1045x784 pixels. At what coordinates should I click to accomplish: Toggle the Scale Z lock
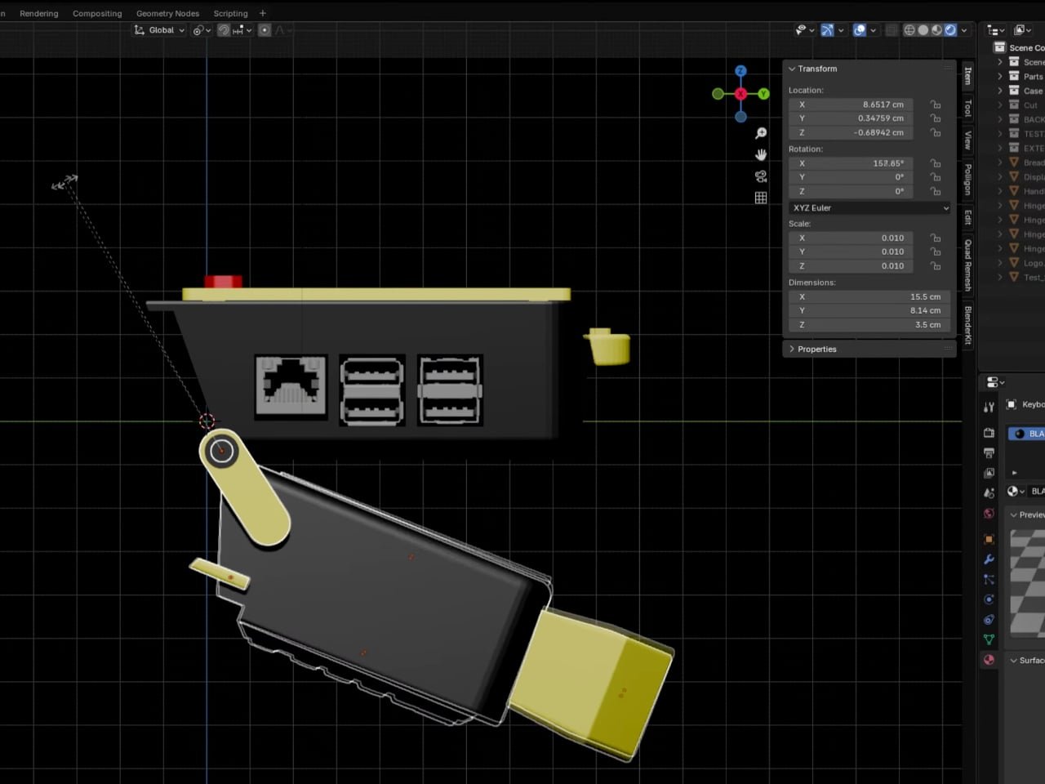(x=936, y=266)
